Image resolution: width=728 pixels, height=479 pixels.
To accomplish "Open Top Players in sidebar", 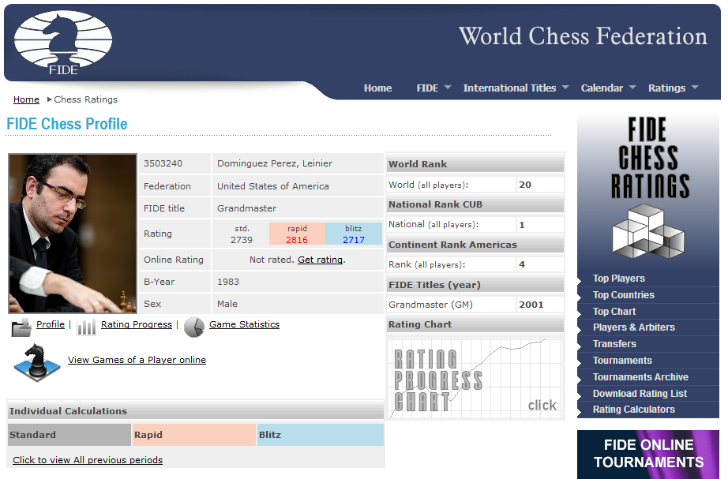I will click(x=619, y=279).
